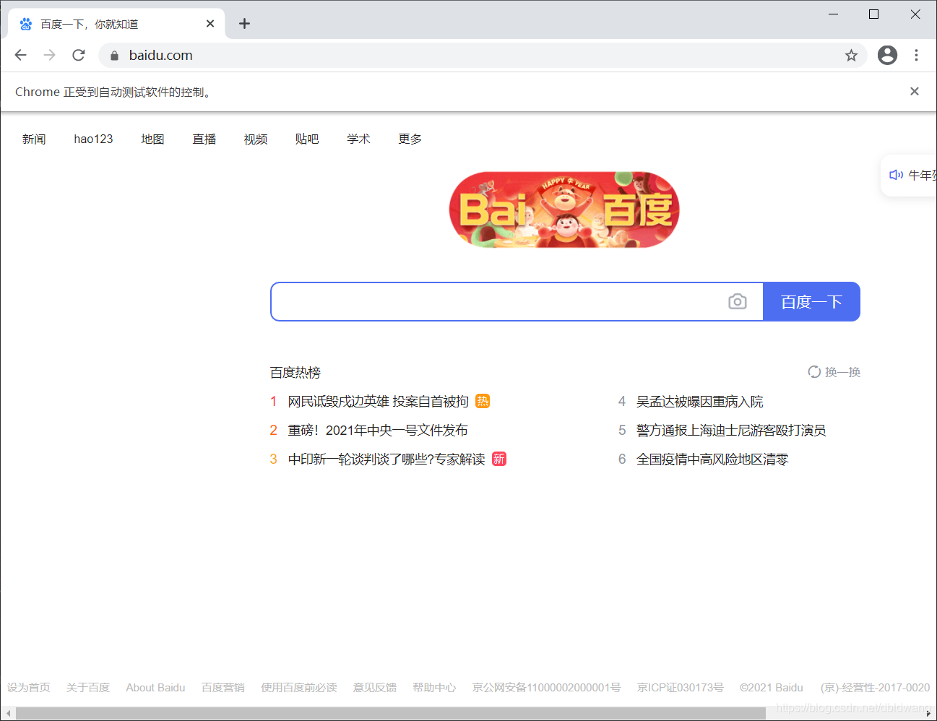Screen dimensions: 937x721
Task: Click footer 京ICP证030173号
Action: (681, 687)
